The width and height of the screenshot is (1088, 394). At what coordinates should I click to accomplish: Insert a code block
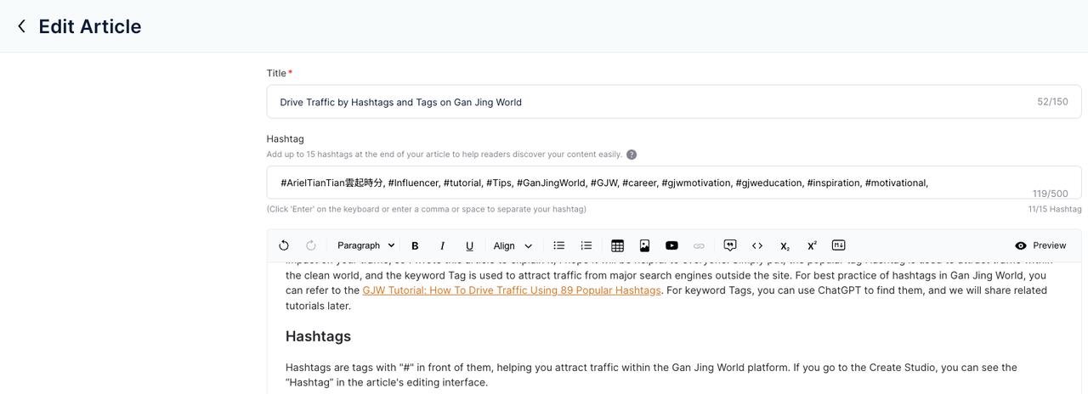[757, 245]
